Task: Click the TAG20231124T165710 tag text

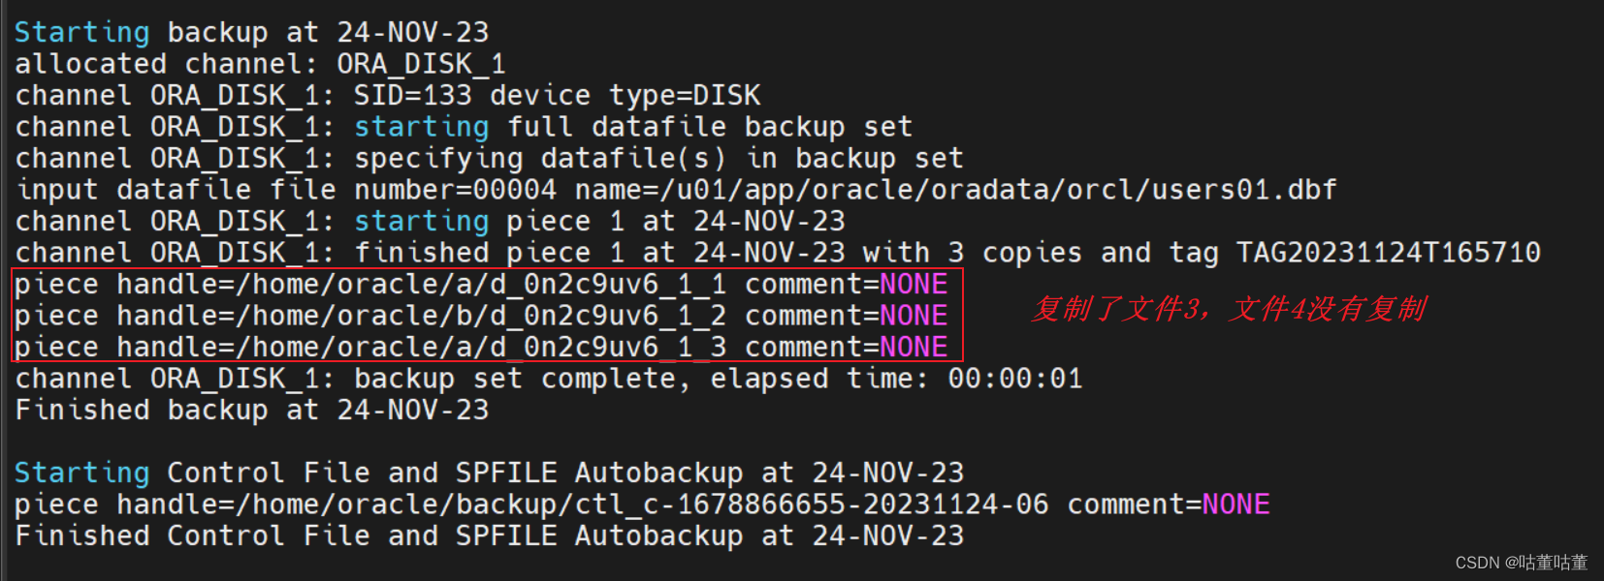Action: tap(1389, 253)
